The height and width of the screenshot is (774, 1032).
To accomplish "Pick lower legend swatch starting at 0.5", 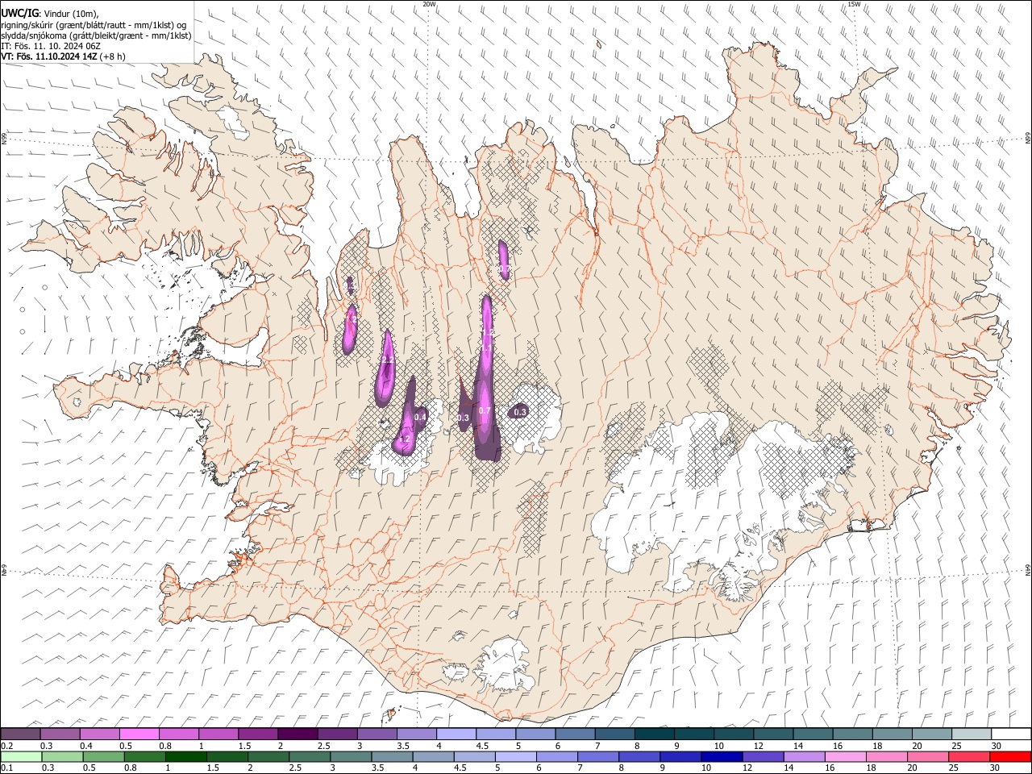I will [x=102, y=757].
